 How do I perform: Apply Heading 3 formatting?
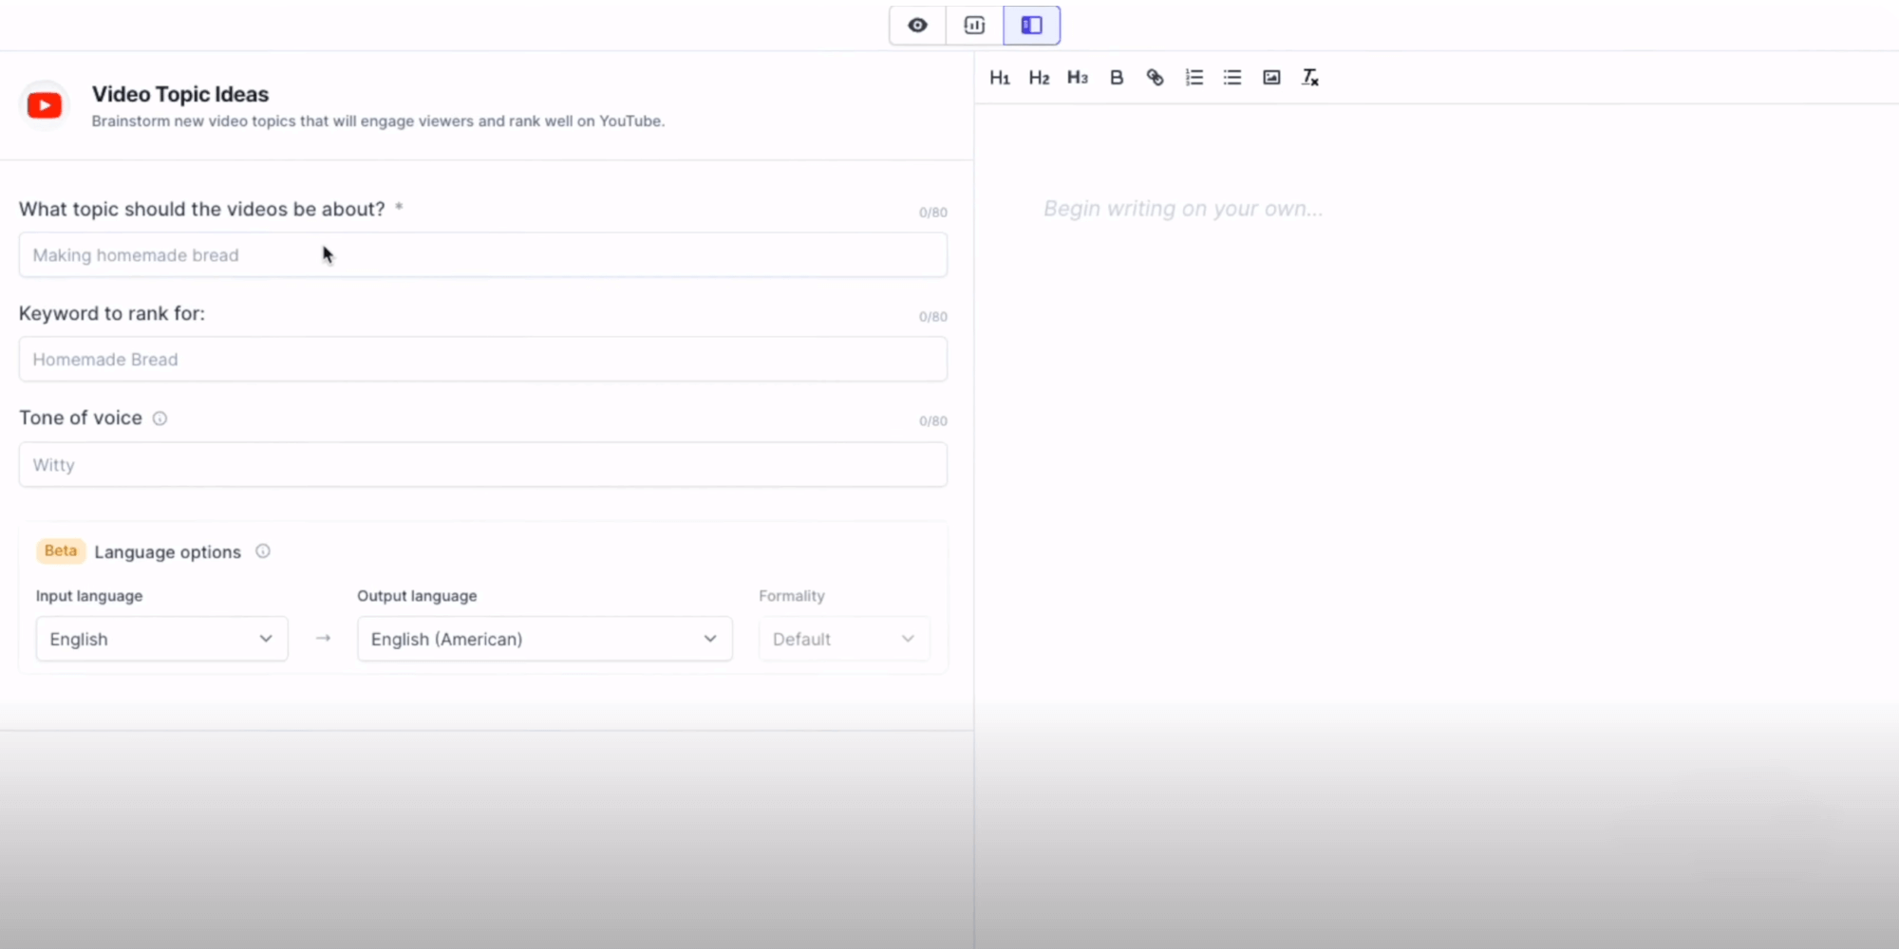click(1078, 78)
